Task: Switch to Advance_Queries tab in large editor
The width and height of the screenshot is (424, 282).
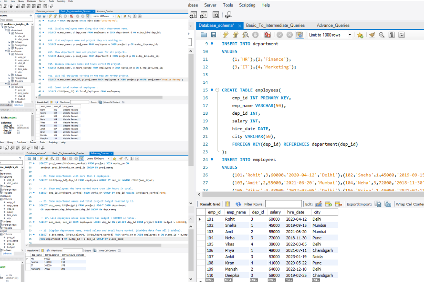Action: pyautogui.click(x=333, y=26)
